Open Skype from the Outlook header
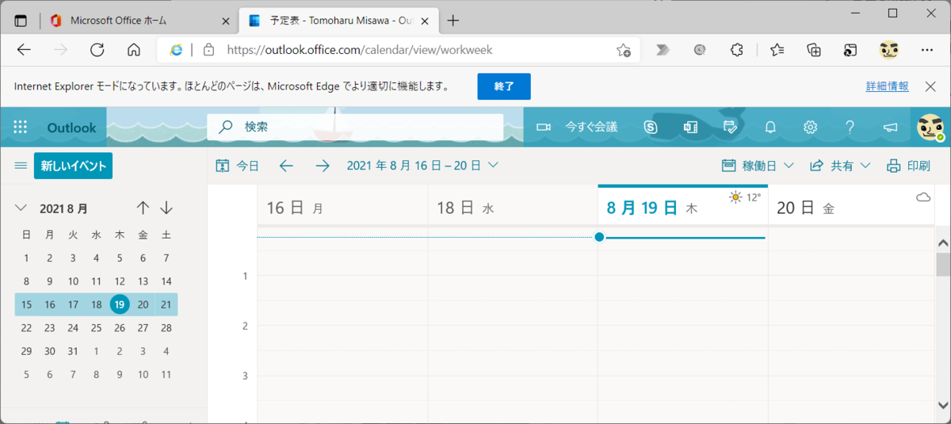The width and height of the screenshot is (951, 424). (651, 127)
